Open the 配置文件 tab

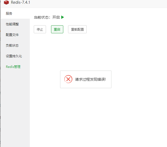point(15,35)
